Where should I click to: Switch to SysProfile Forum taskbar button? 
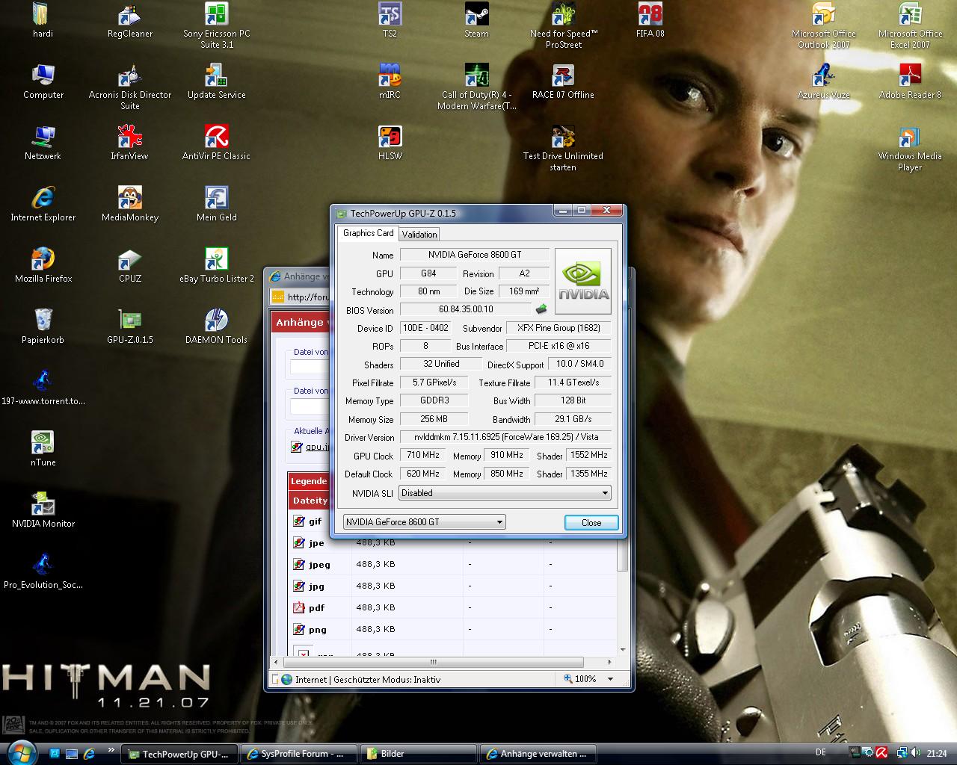tap(300, 754)
